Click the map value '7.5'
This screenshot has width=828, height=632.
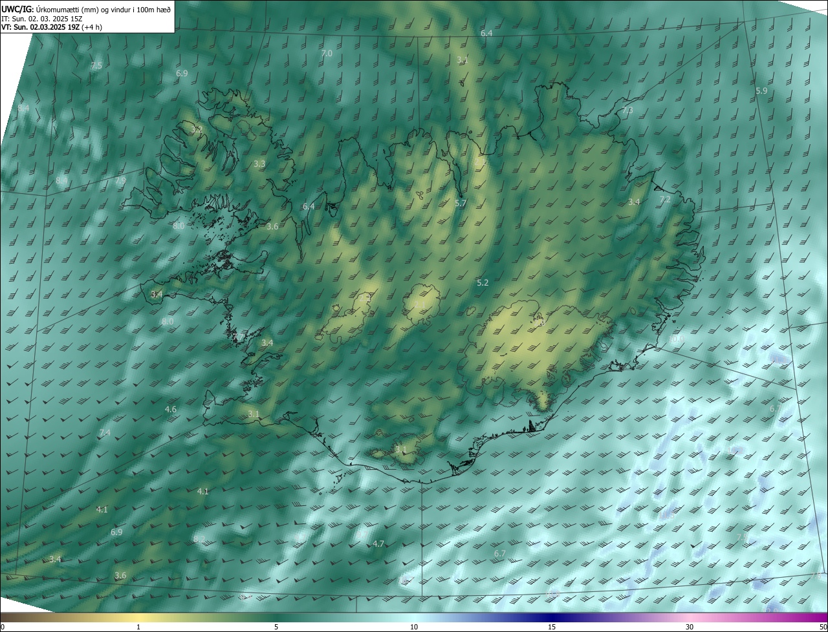pyautogui.click(x=96, y=66)
